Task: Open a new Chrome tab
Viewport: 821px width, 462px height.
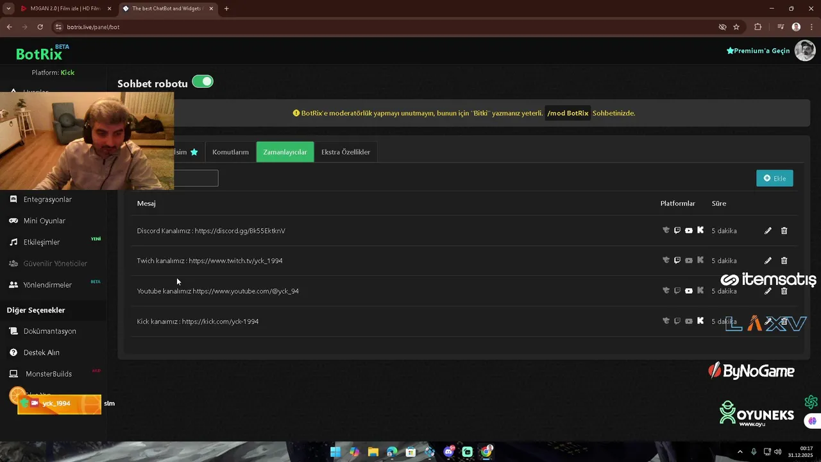Action: (226, 8)
